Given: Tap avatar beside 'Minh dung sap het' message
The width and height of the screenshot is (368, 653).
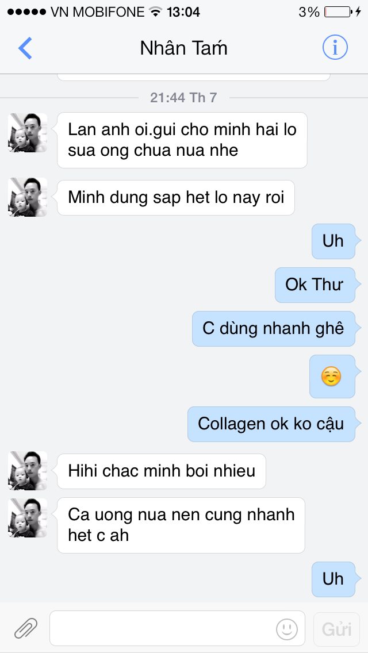Looking at the screenshot, I should pos(28,197).
